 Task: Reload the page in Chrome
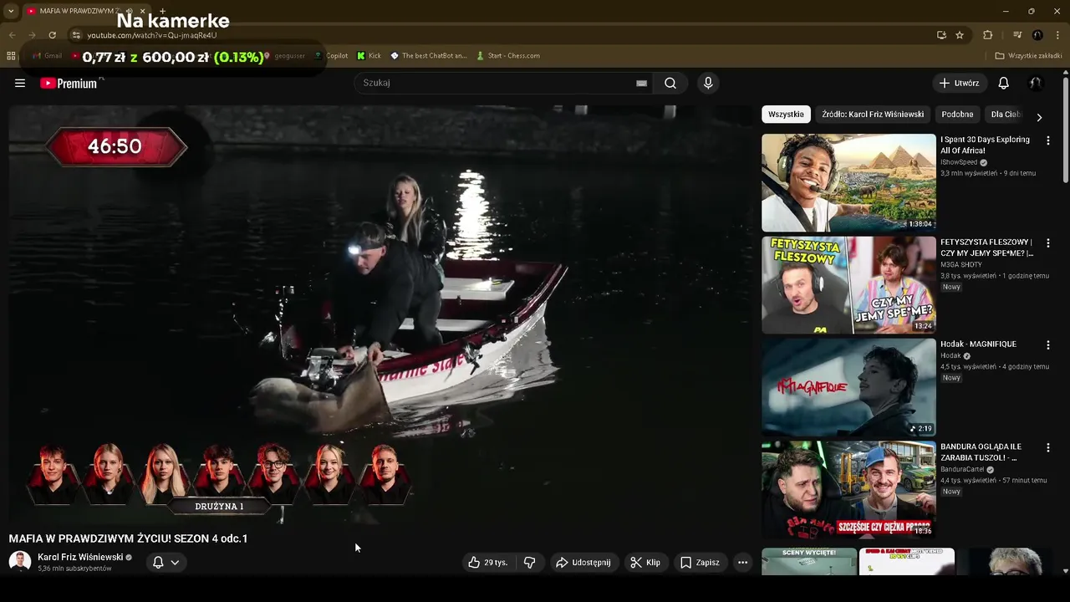click(52, 35)
